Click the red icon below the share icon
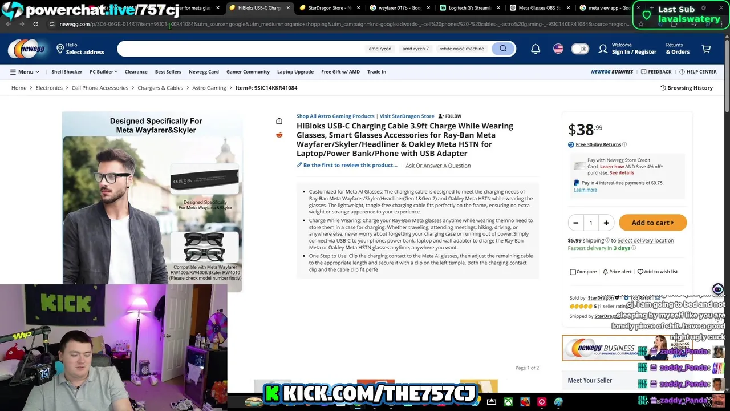 click(279, 135)
